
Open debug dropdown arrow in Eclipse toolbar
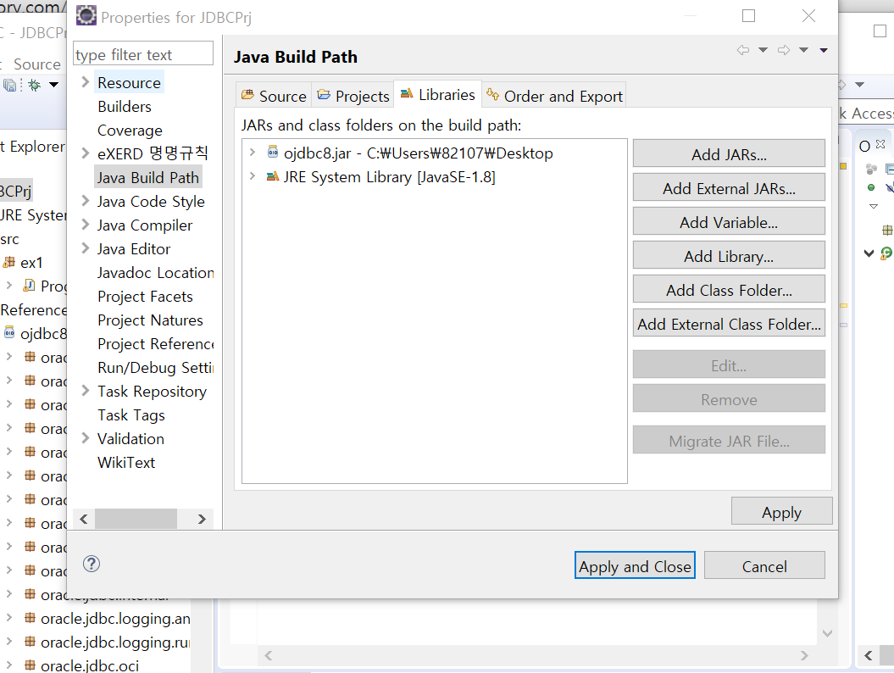coord(53,85)
